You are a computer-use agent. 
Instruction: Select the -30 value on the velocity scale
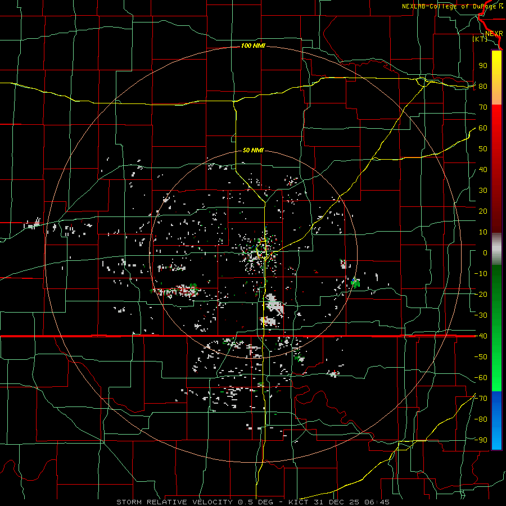(x=481, y=315)
